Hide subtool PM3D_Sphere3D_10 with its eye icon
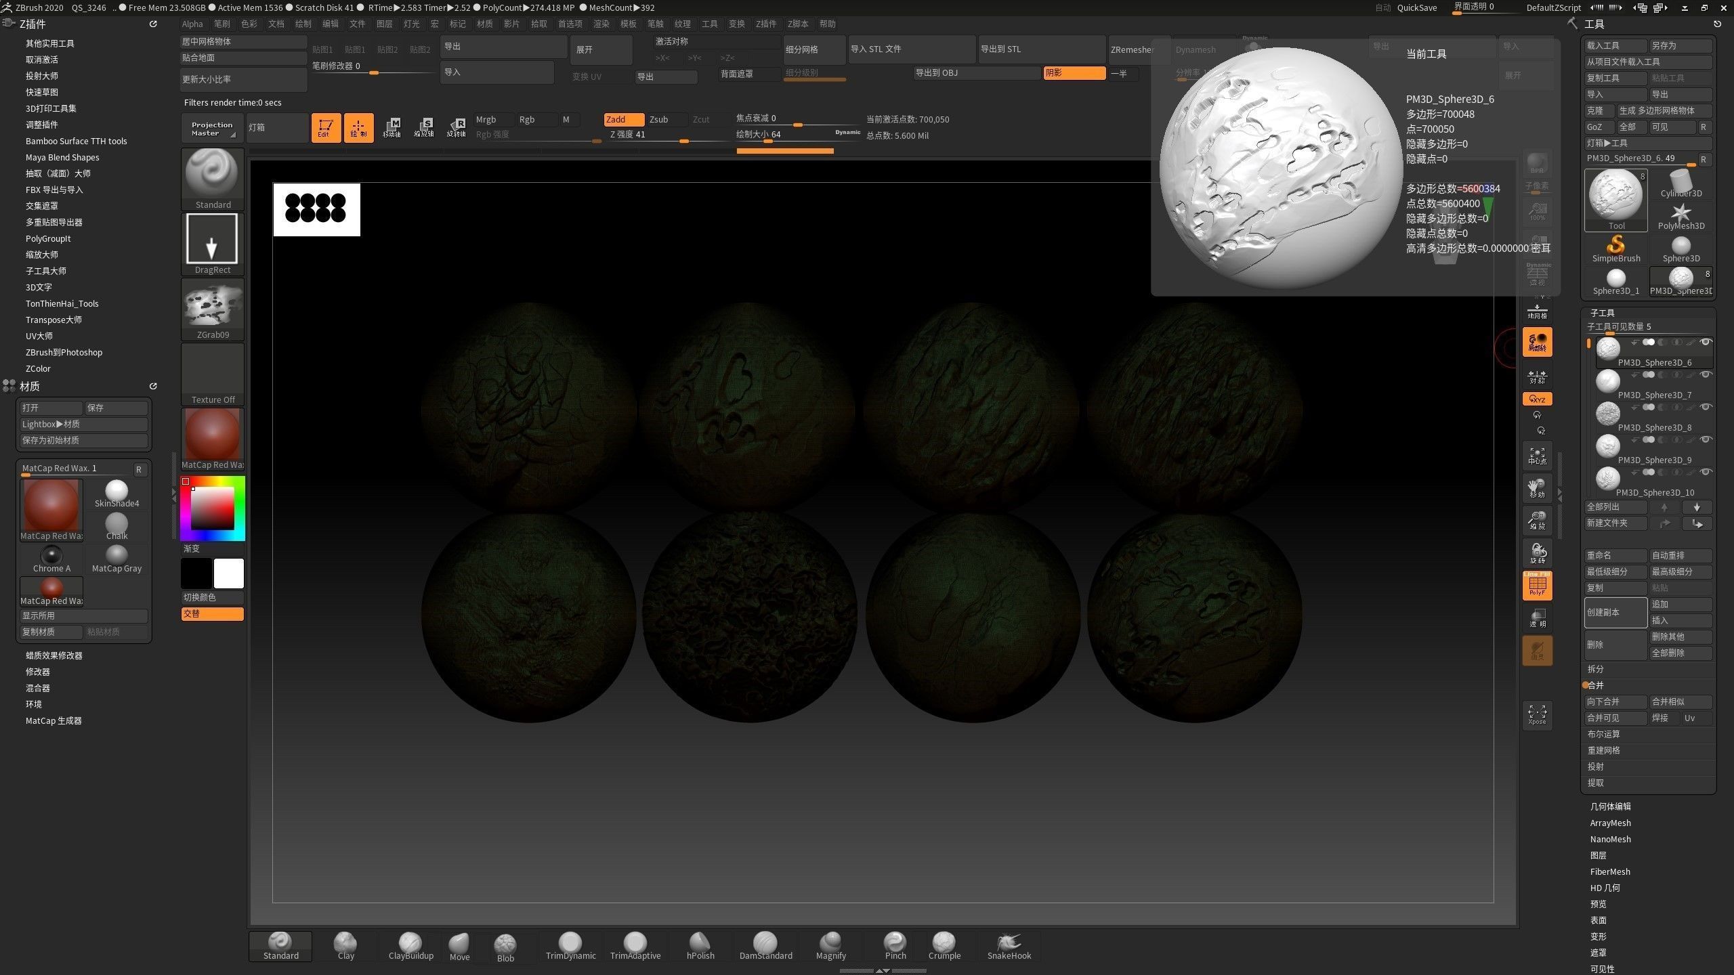The image size is (1734, 975). pyautogui.click(x=1706, y=473)
